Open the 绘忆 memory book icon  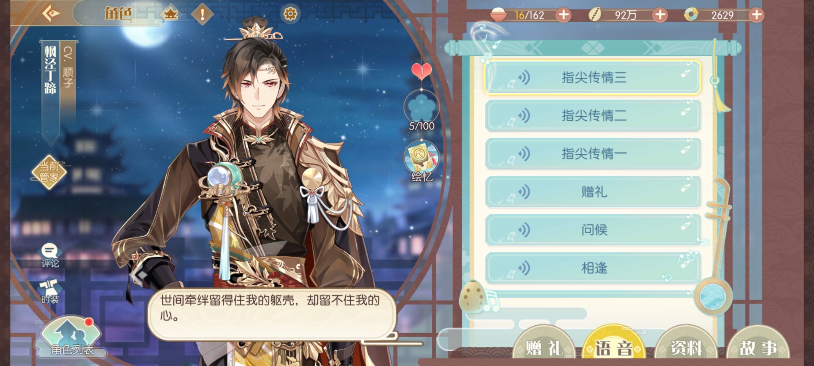[422, 161]
